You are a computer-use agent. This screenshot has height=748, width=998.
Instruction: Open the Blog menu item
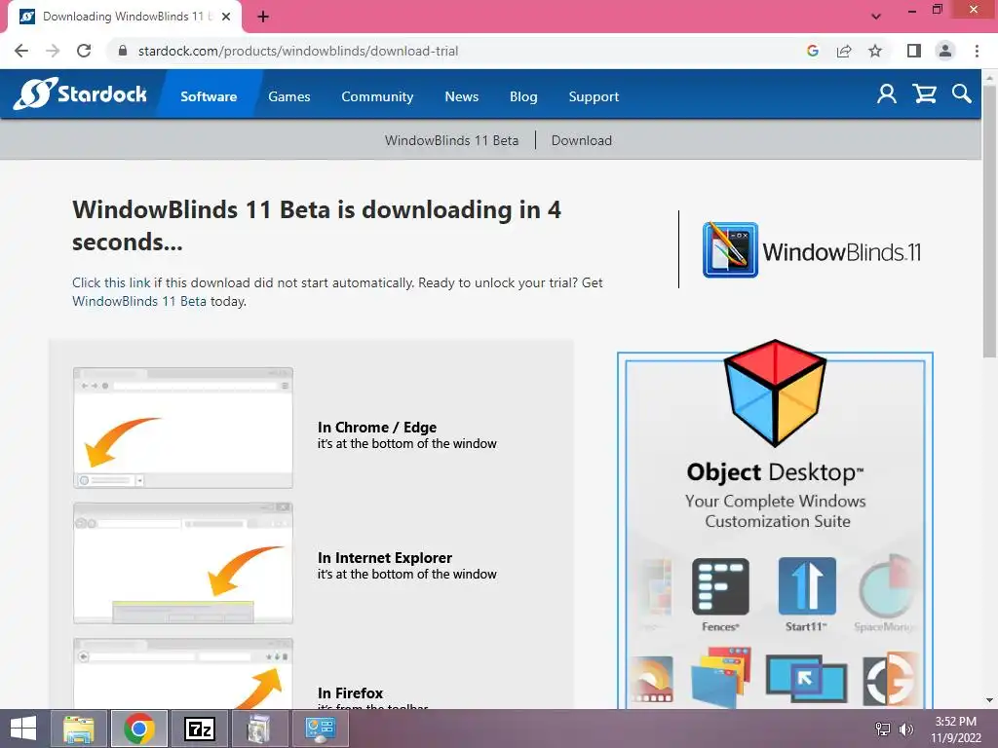pyautogui.click(x=523, y=96)
